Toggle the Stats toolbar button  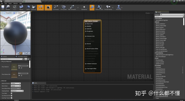92,8
